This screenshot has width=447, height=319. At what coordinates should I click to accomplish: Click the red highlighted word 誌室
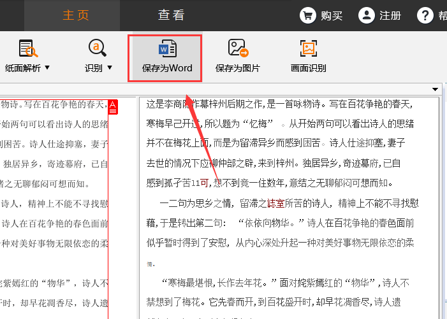275,204
